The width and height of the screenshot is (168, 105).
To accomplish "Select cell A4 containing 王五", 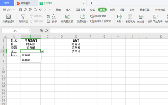I will pyautogui.click(x=14, y=51).
